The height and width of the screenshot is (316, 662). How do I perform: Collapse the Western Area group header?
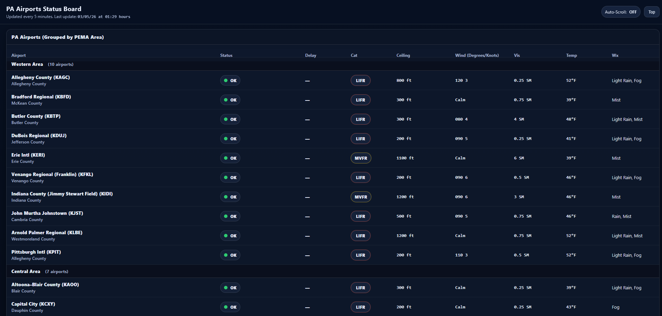[27, 64]
